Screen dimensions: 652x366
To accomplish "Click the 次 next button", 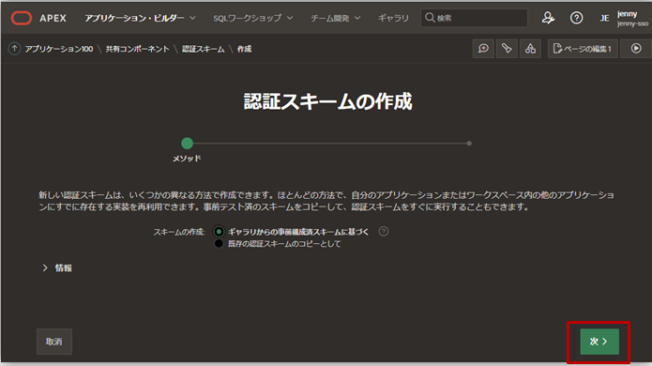I will tap(599, 342).
